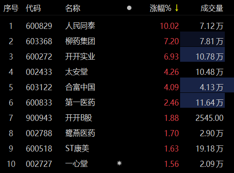Select stock name 太安堂
This screenshot has width=234, height=173.
coord(76,72)
